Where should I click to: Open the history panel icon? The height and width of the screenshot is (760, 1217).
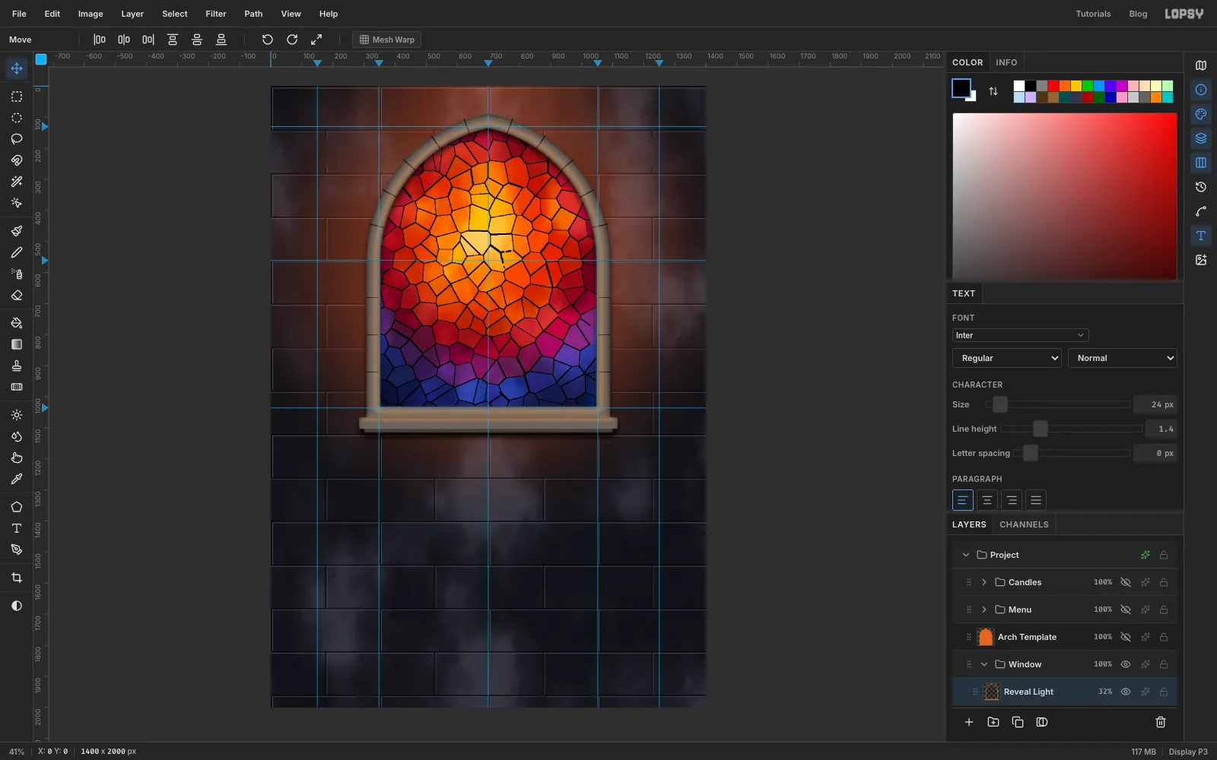pos(1201,187)
